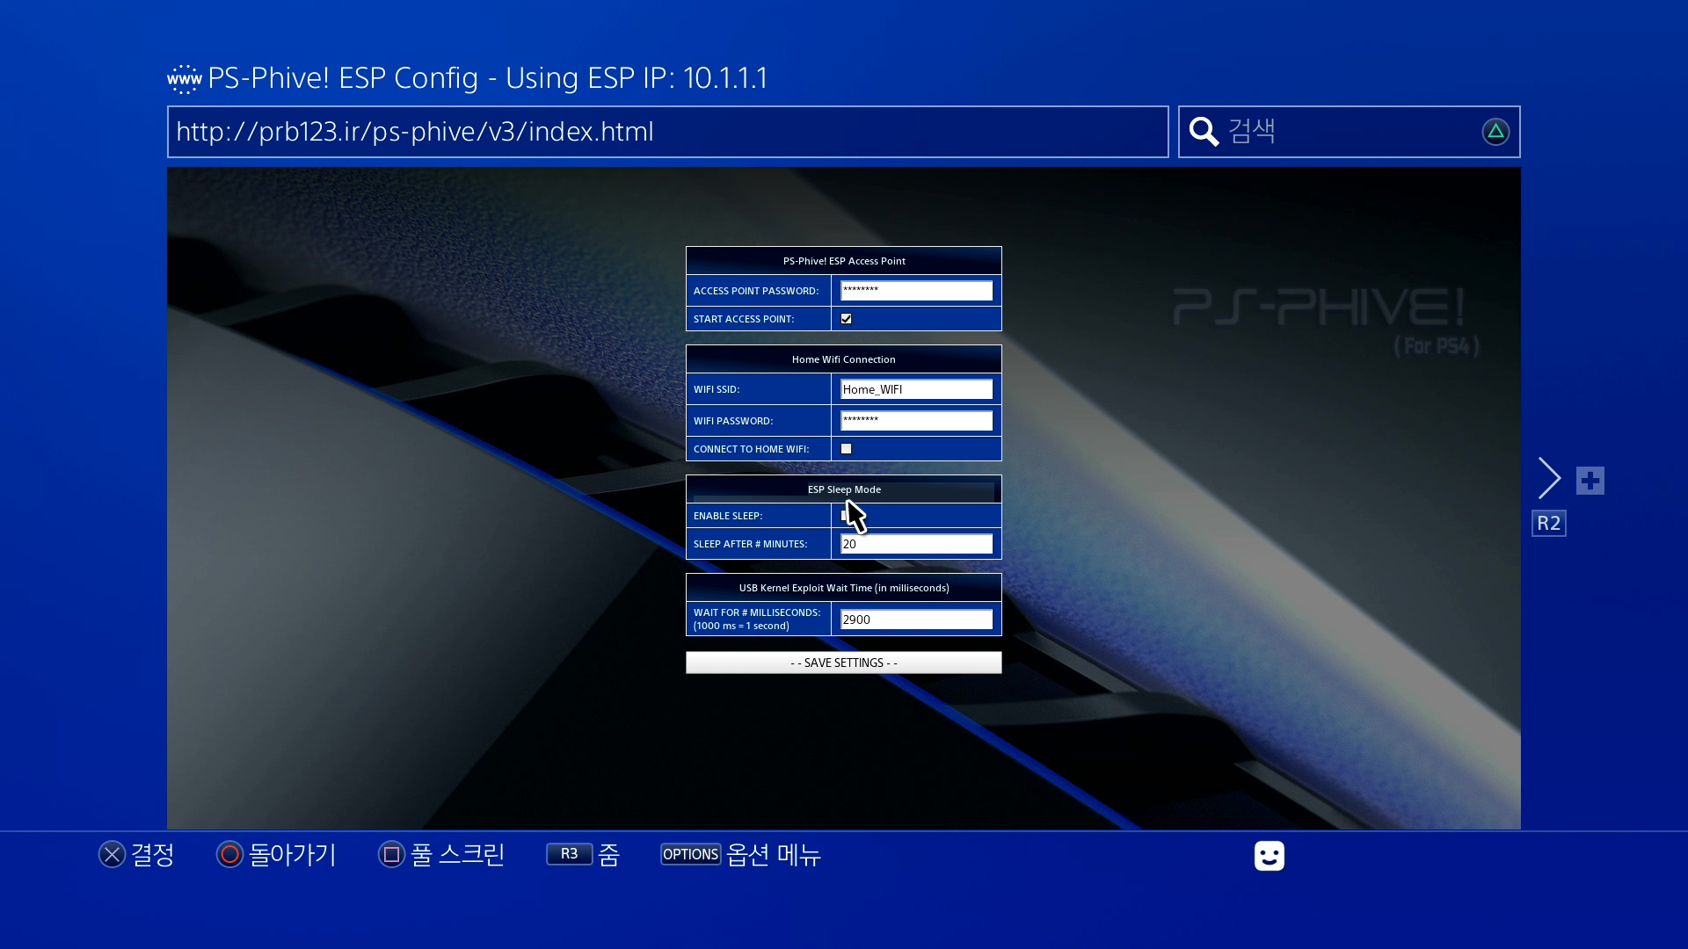Check the Connect to Home Wifi checkbox
1688x949 pixels.
coord(846,449)
